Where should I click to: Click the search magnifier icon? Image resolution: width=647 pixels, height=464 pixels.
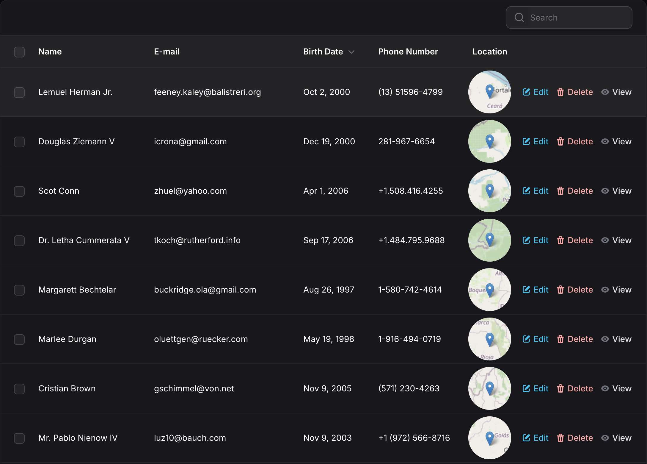[x=519, y=18]
